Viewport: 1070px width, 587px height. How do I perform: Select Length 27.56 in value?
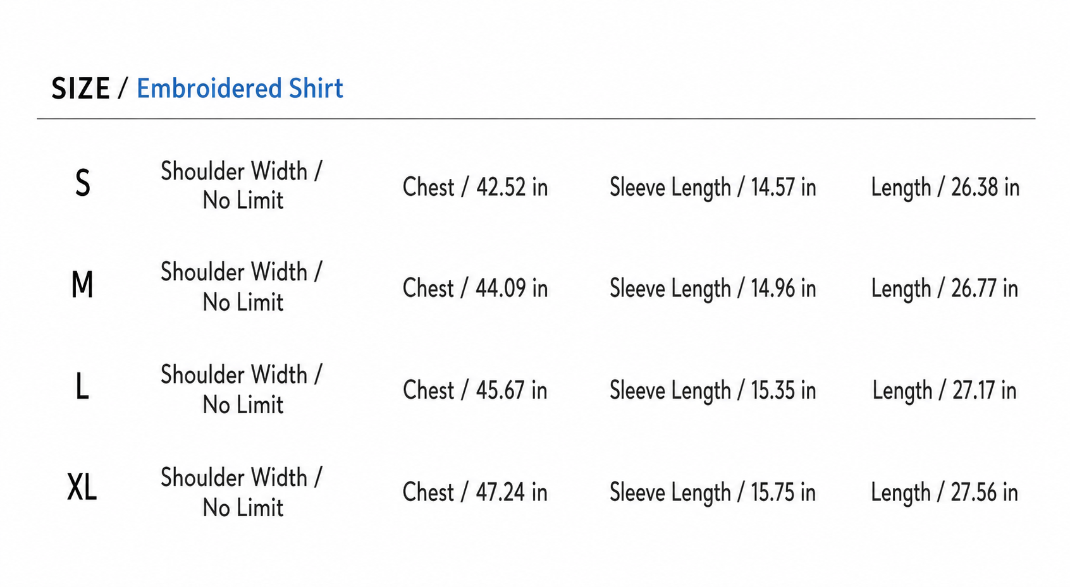click(945, 493)
